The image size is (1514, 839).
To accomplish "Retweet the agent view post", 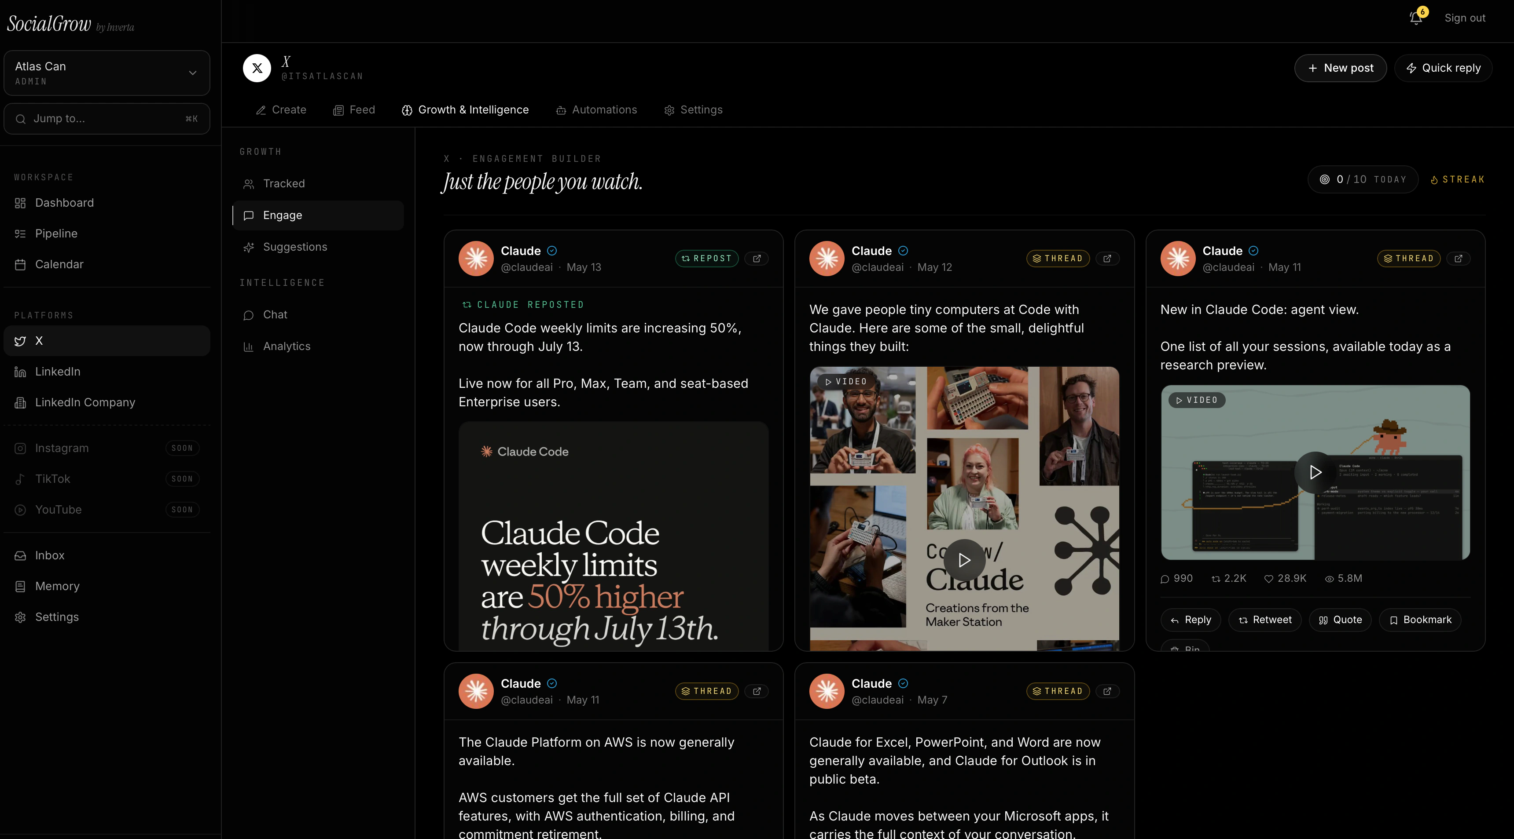I will (x=1265, y=620).
